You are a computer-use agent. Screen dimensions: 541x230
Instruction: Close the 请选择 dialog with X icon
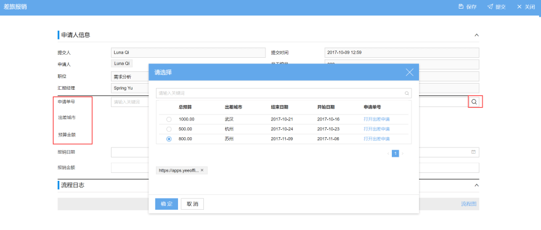click(x=409, y=73)
